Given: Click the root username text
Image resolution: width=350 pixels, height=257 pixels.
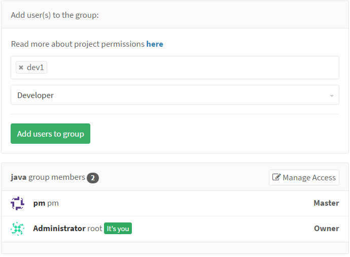Looking at the screenshot, I should [95, 229].
